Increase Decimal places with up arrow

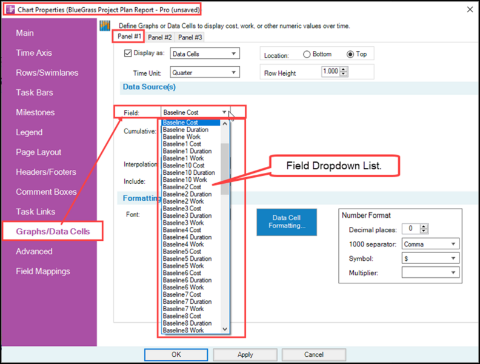pyautogui.click(x=424, y=226)
